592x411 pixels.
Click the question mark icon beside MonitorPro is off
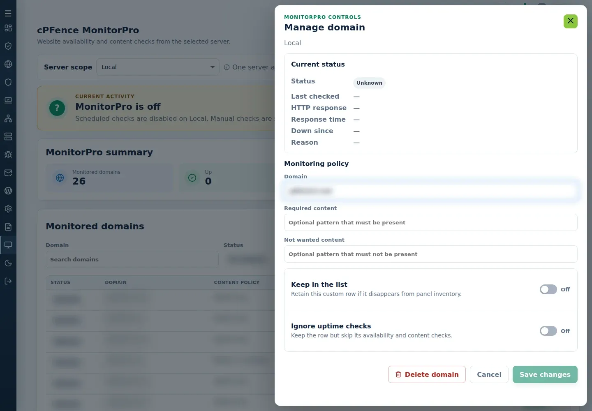(57, 108)
